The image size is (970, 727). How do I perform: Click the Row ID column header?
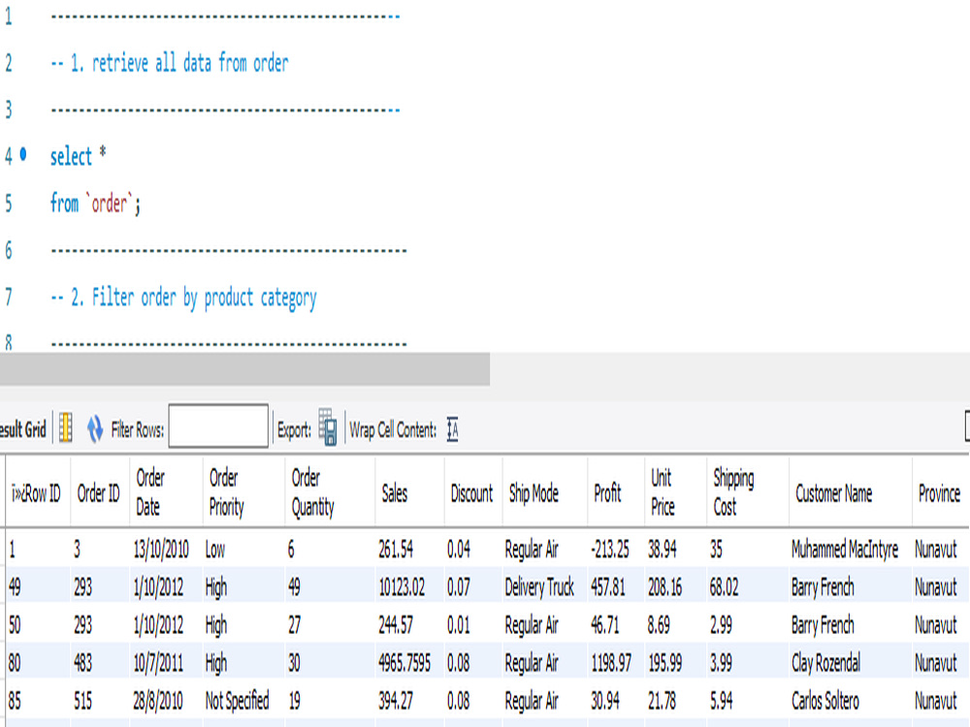[37, 493]
